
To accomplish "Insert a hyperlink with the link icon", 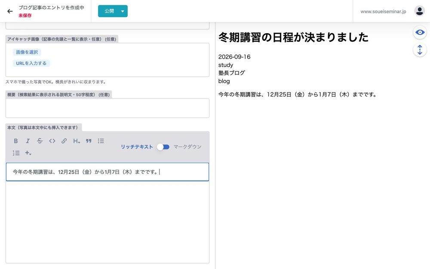I will click(x=64, y=141).
